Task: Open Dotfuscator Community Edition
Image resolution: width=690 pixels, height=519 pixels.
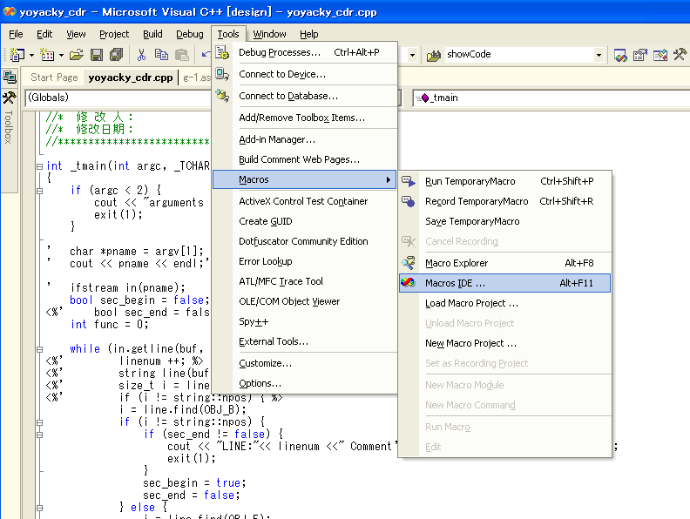Action: click(305, 241)
